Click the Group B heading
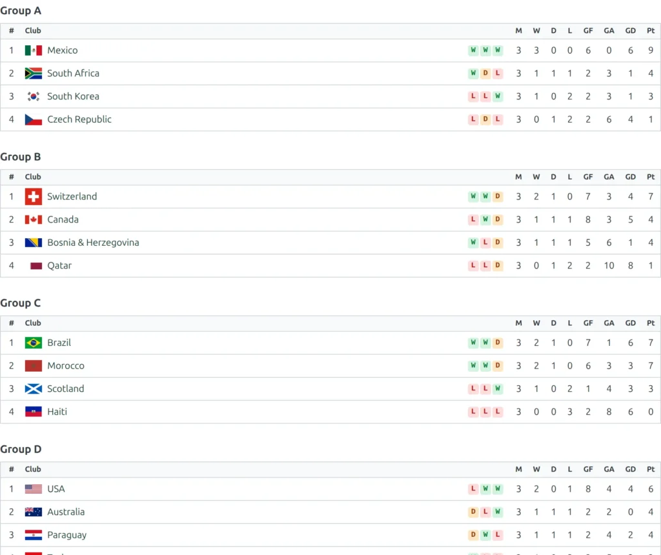This screenshot has width=661, height=555. tap(21, 157)
